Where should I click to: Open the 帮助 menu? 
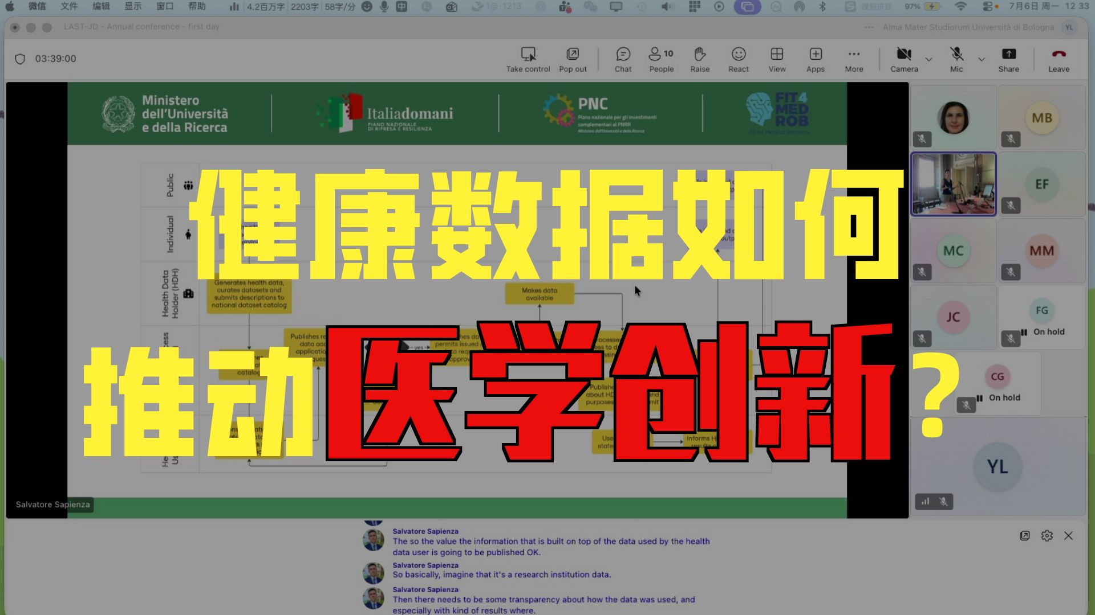197,6
